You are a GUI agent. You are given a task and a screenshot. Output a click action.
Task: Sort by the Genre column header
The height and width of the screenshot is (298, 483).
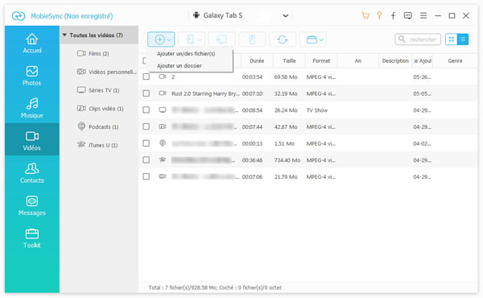pos(455,60)
